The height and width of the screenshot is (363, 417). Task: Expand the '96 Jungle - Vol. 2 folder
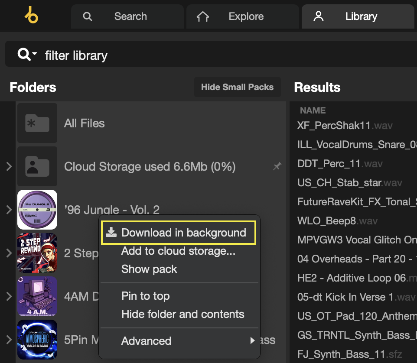9,210
